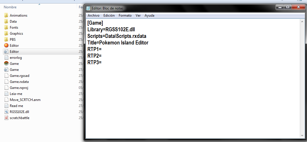
Task: Open the Ver menu
Action: [x=138, y=15]
